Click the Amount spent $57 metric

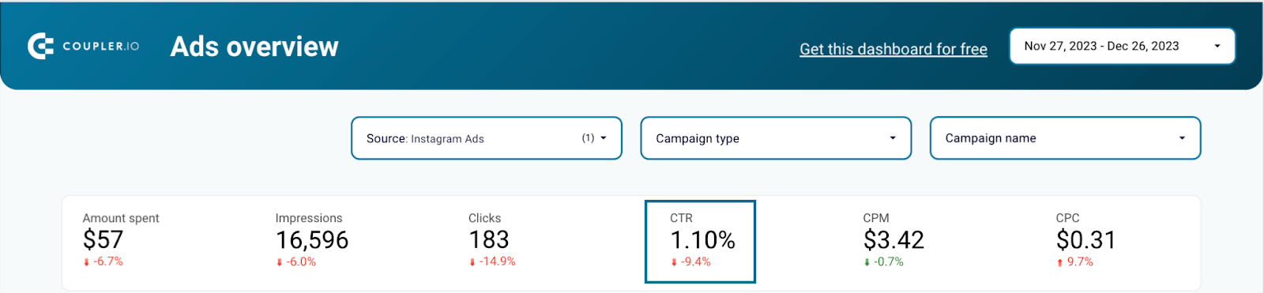121,239
